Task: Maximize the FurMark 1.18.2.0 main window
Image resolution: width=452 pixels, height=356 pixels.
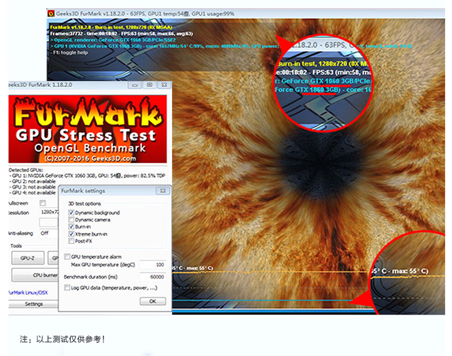Action: (x=149, y=85)
